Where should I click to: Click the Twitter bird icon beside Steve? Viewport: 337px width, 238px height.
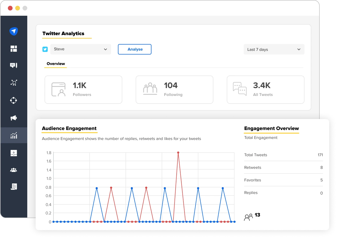point(45,49)
